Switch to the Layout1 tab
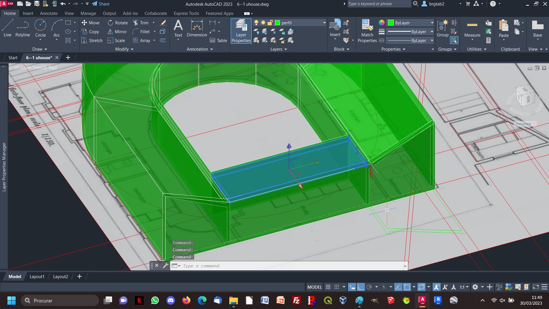The width and height of the screenshot is (549, 309). point(37,276)
